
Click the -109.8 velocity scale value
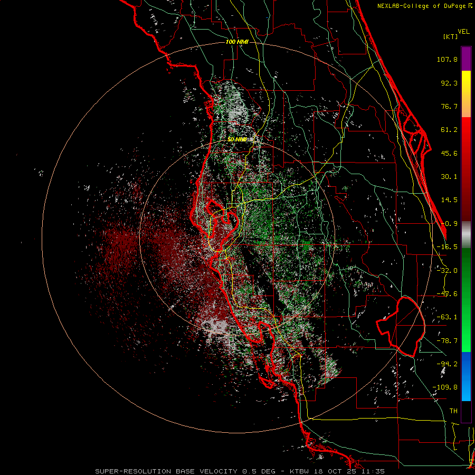pos(445,387)
